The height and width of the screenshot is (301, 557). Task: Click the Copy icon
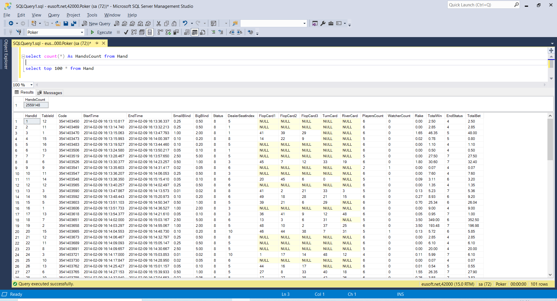(167, 23)
